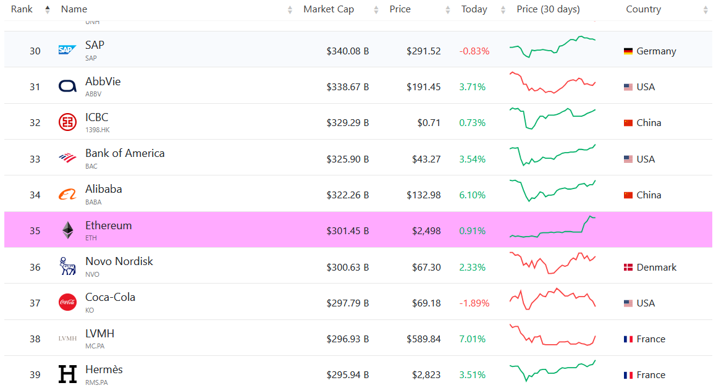Click the LVMH 30-day price chart

(x=552, y=335)
